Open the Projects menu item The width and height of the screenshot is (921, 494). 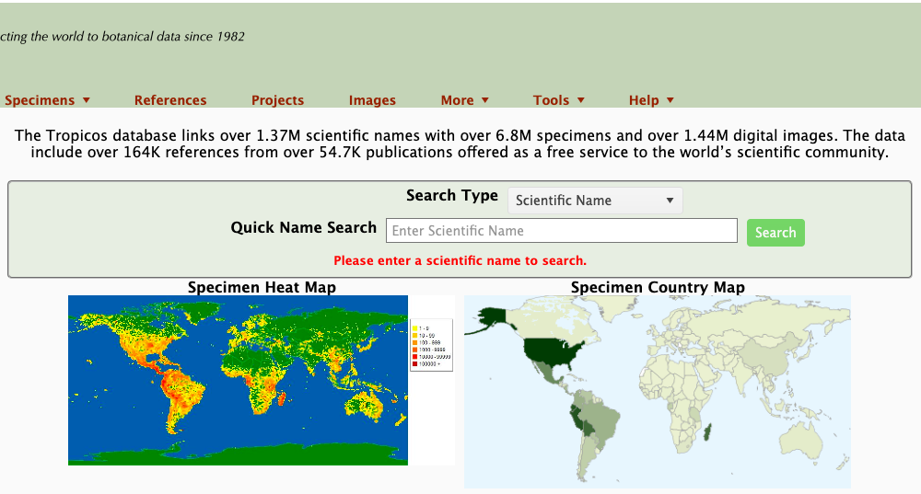pos(277,100)
